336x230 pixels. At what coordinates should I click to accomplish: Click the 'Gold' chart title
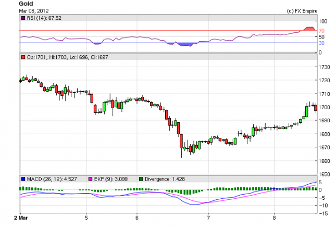26,4
